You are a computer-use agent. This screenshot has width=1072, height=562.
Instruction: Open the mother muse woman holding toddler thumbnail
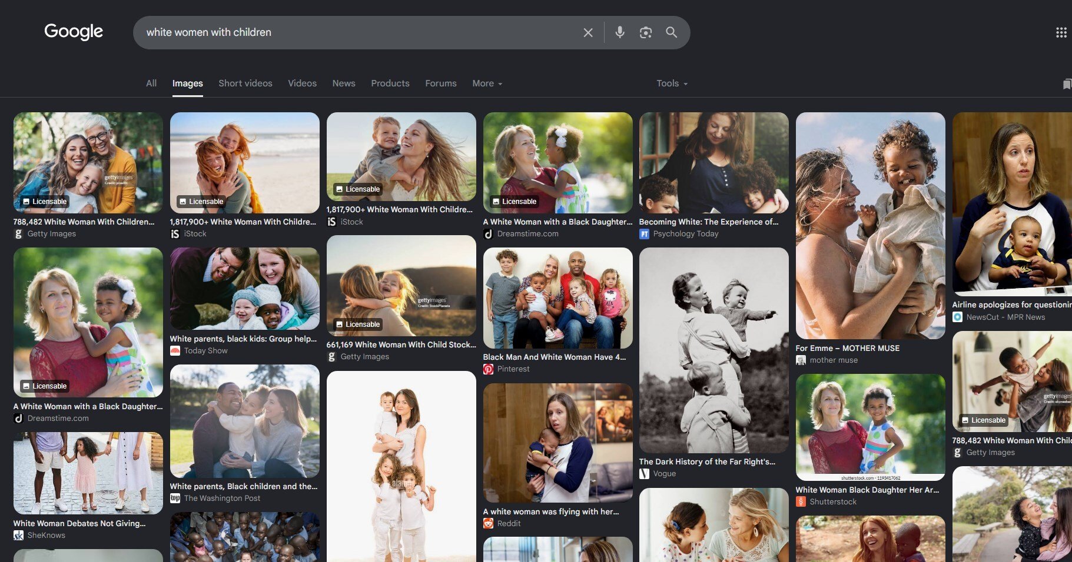tap(871, 226)
